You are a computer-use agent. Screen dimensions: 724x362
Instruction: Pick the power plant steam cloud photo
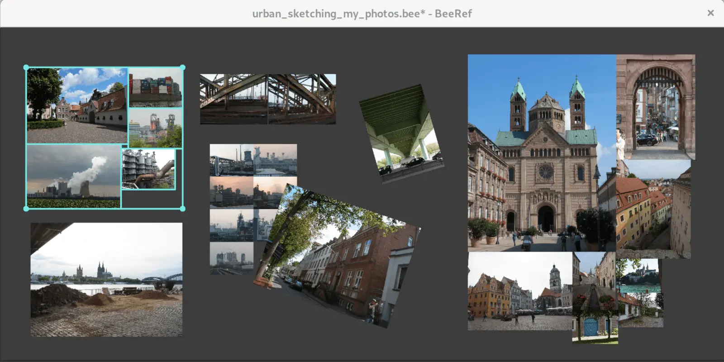pos(73,176)
